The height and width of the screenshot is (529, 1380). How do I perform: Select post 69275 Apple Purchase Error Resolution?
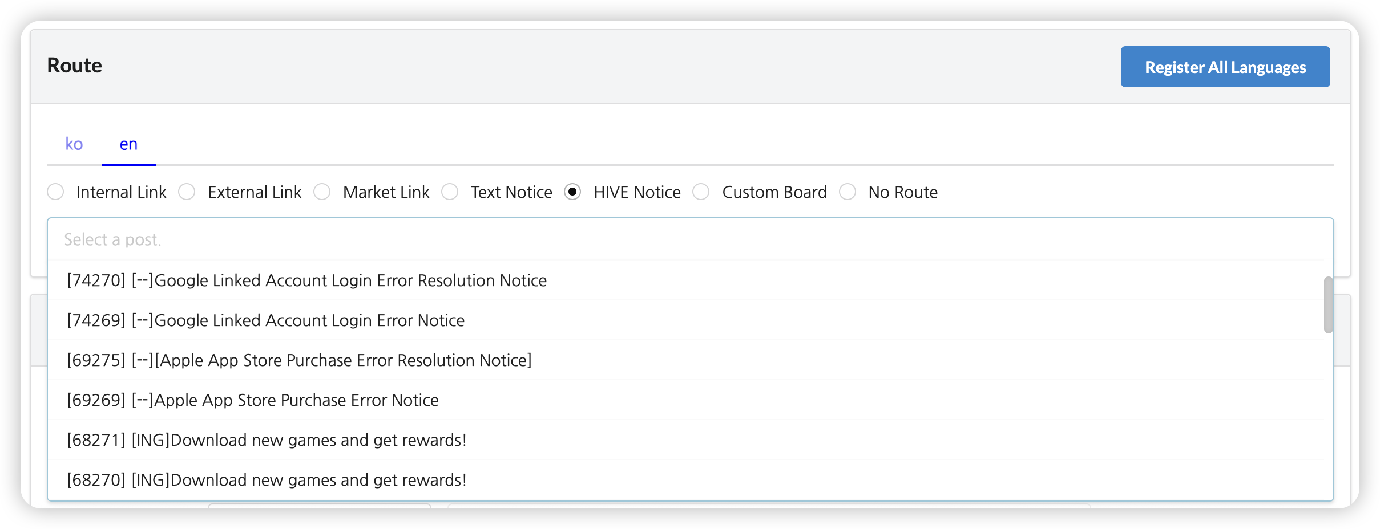(300, 360)
